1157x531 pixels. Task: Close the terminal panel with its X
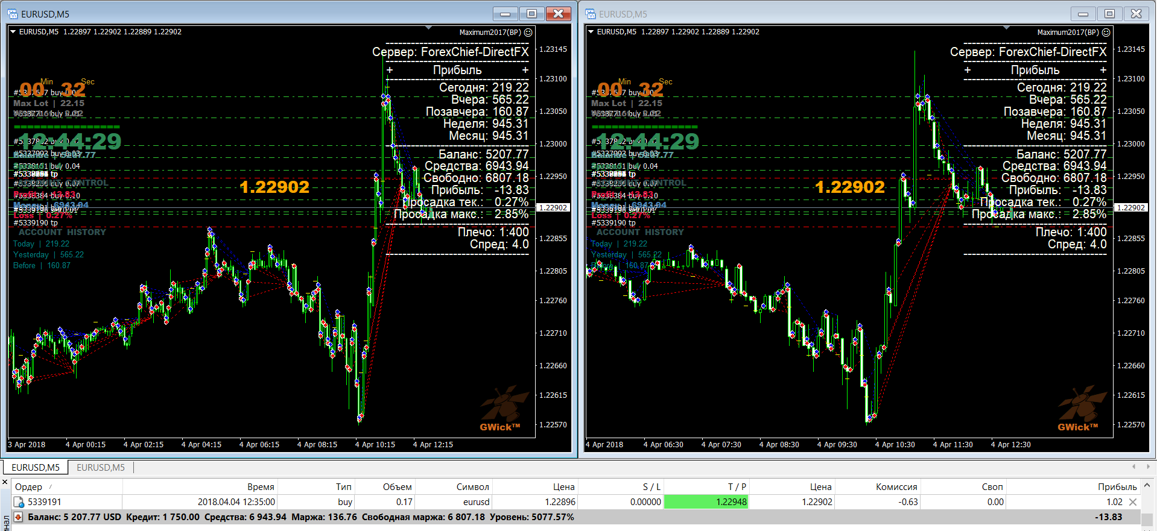point(5,482)
